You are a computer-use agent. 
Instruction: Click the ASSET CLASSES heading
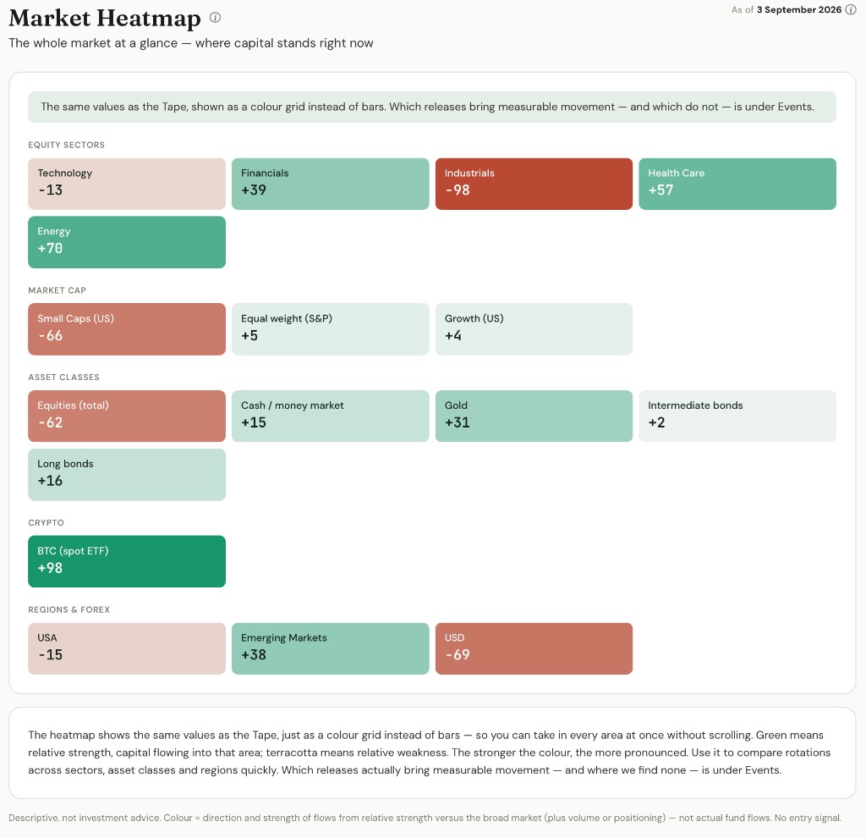tap(63, 377)
